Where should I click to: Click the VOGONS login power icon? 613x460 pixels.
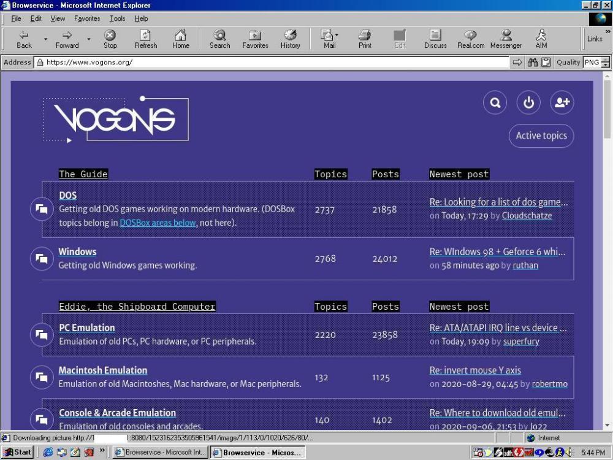click(528, 102)
